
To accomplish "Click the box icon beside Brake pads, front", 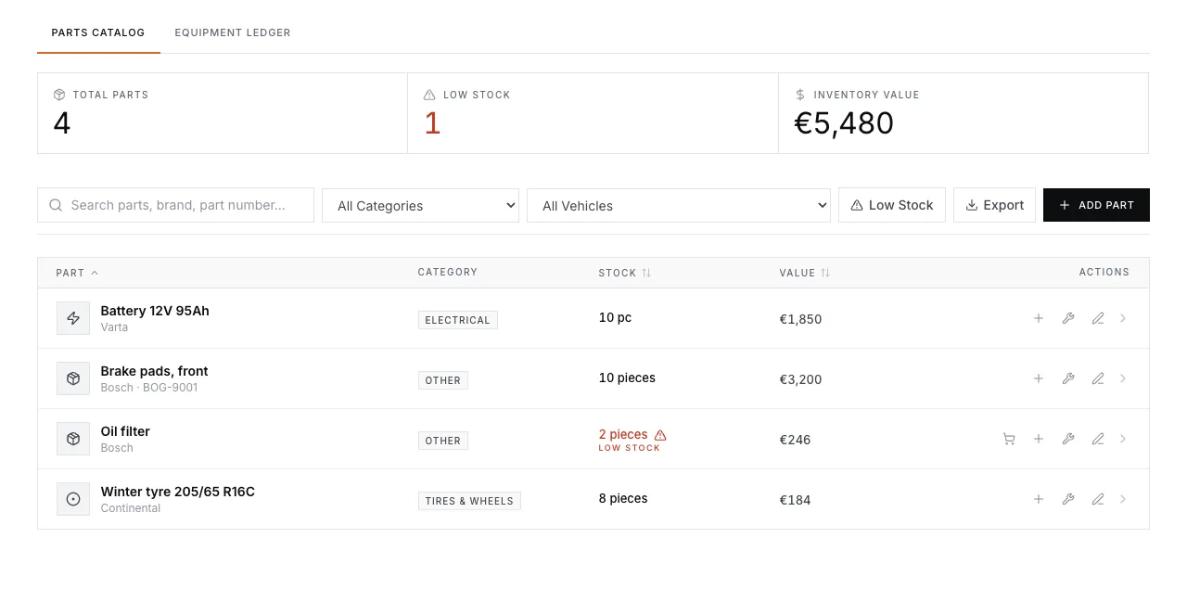I will click(x=73, y=378).
